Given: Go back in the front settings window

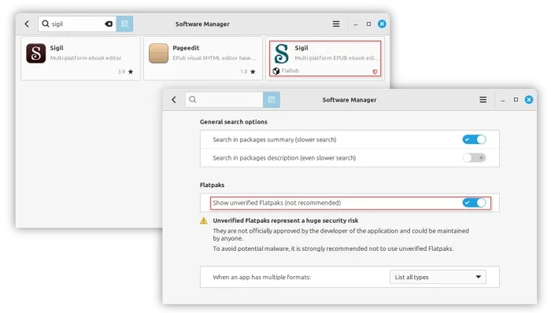Looking at the screenshot, I should point(174,100).
